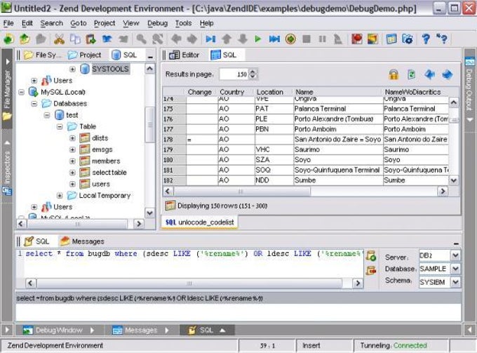Viewport: 477px width, 353px height.
Task: Go to next results page blue arrow
Action: [x=448, y=74]
